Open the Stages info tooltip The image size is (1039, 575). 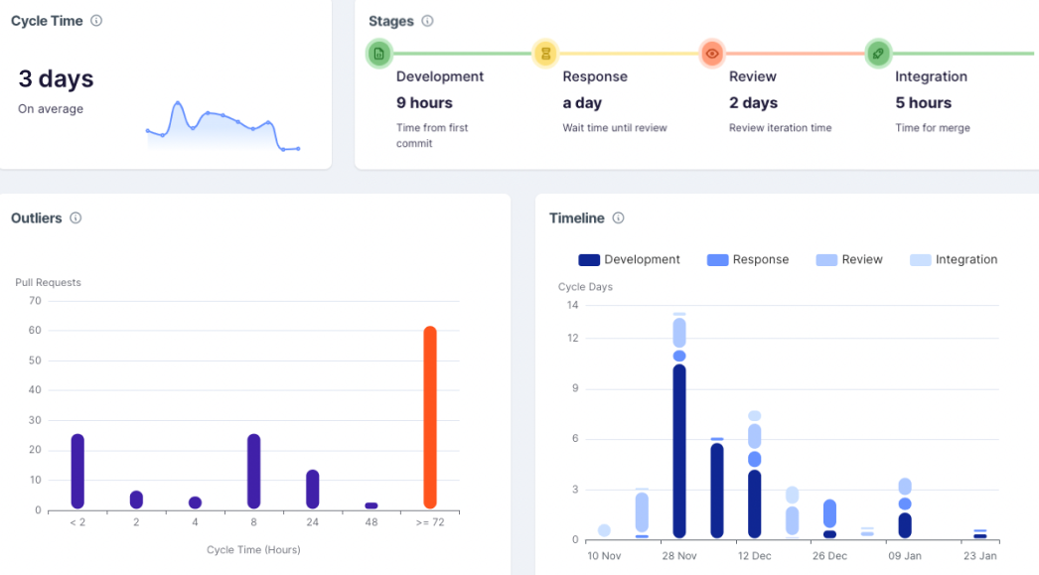pos(428,21)
